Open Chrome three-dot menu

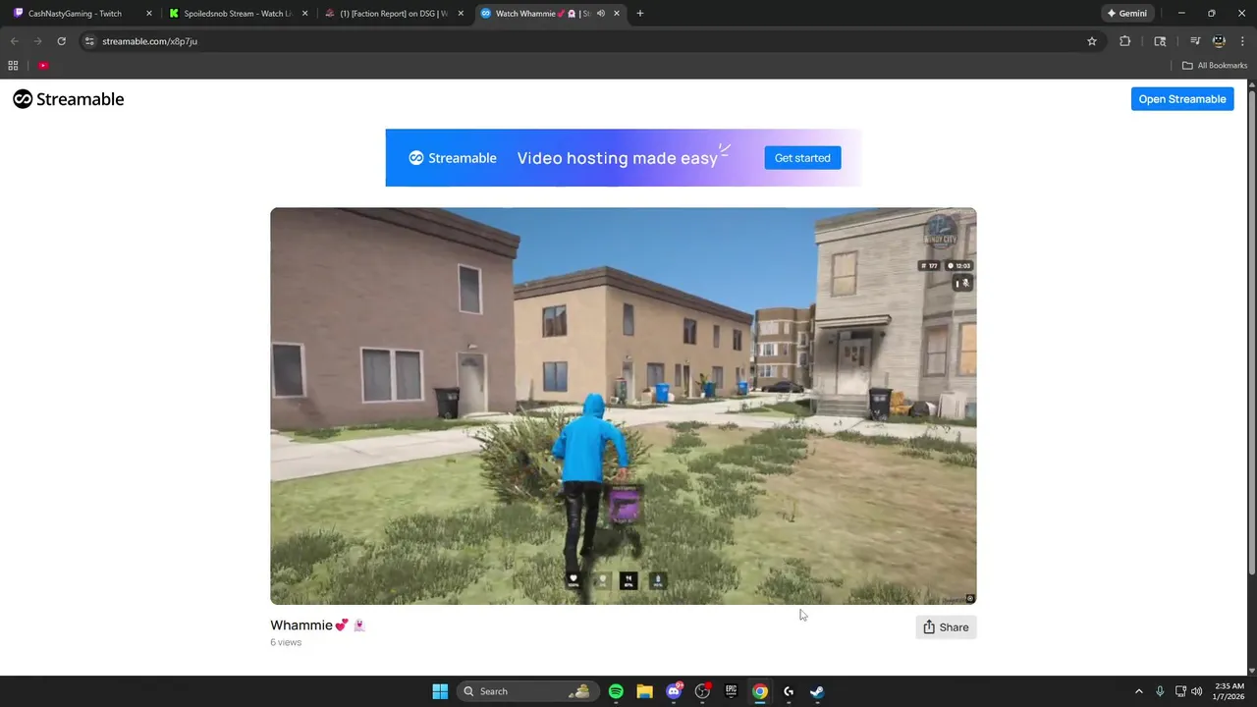(1242, 41)
